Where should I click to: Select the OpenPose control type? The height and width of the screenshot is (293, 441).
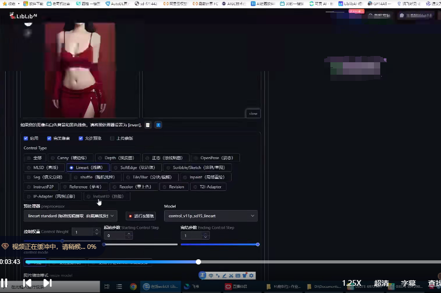click(215, 158)
